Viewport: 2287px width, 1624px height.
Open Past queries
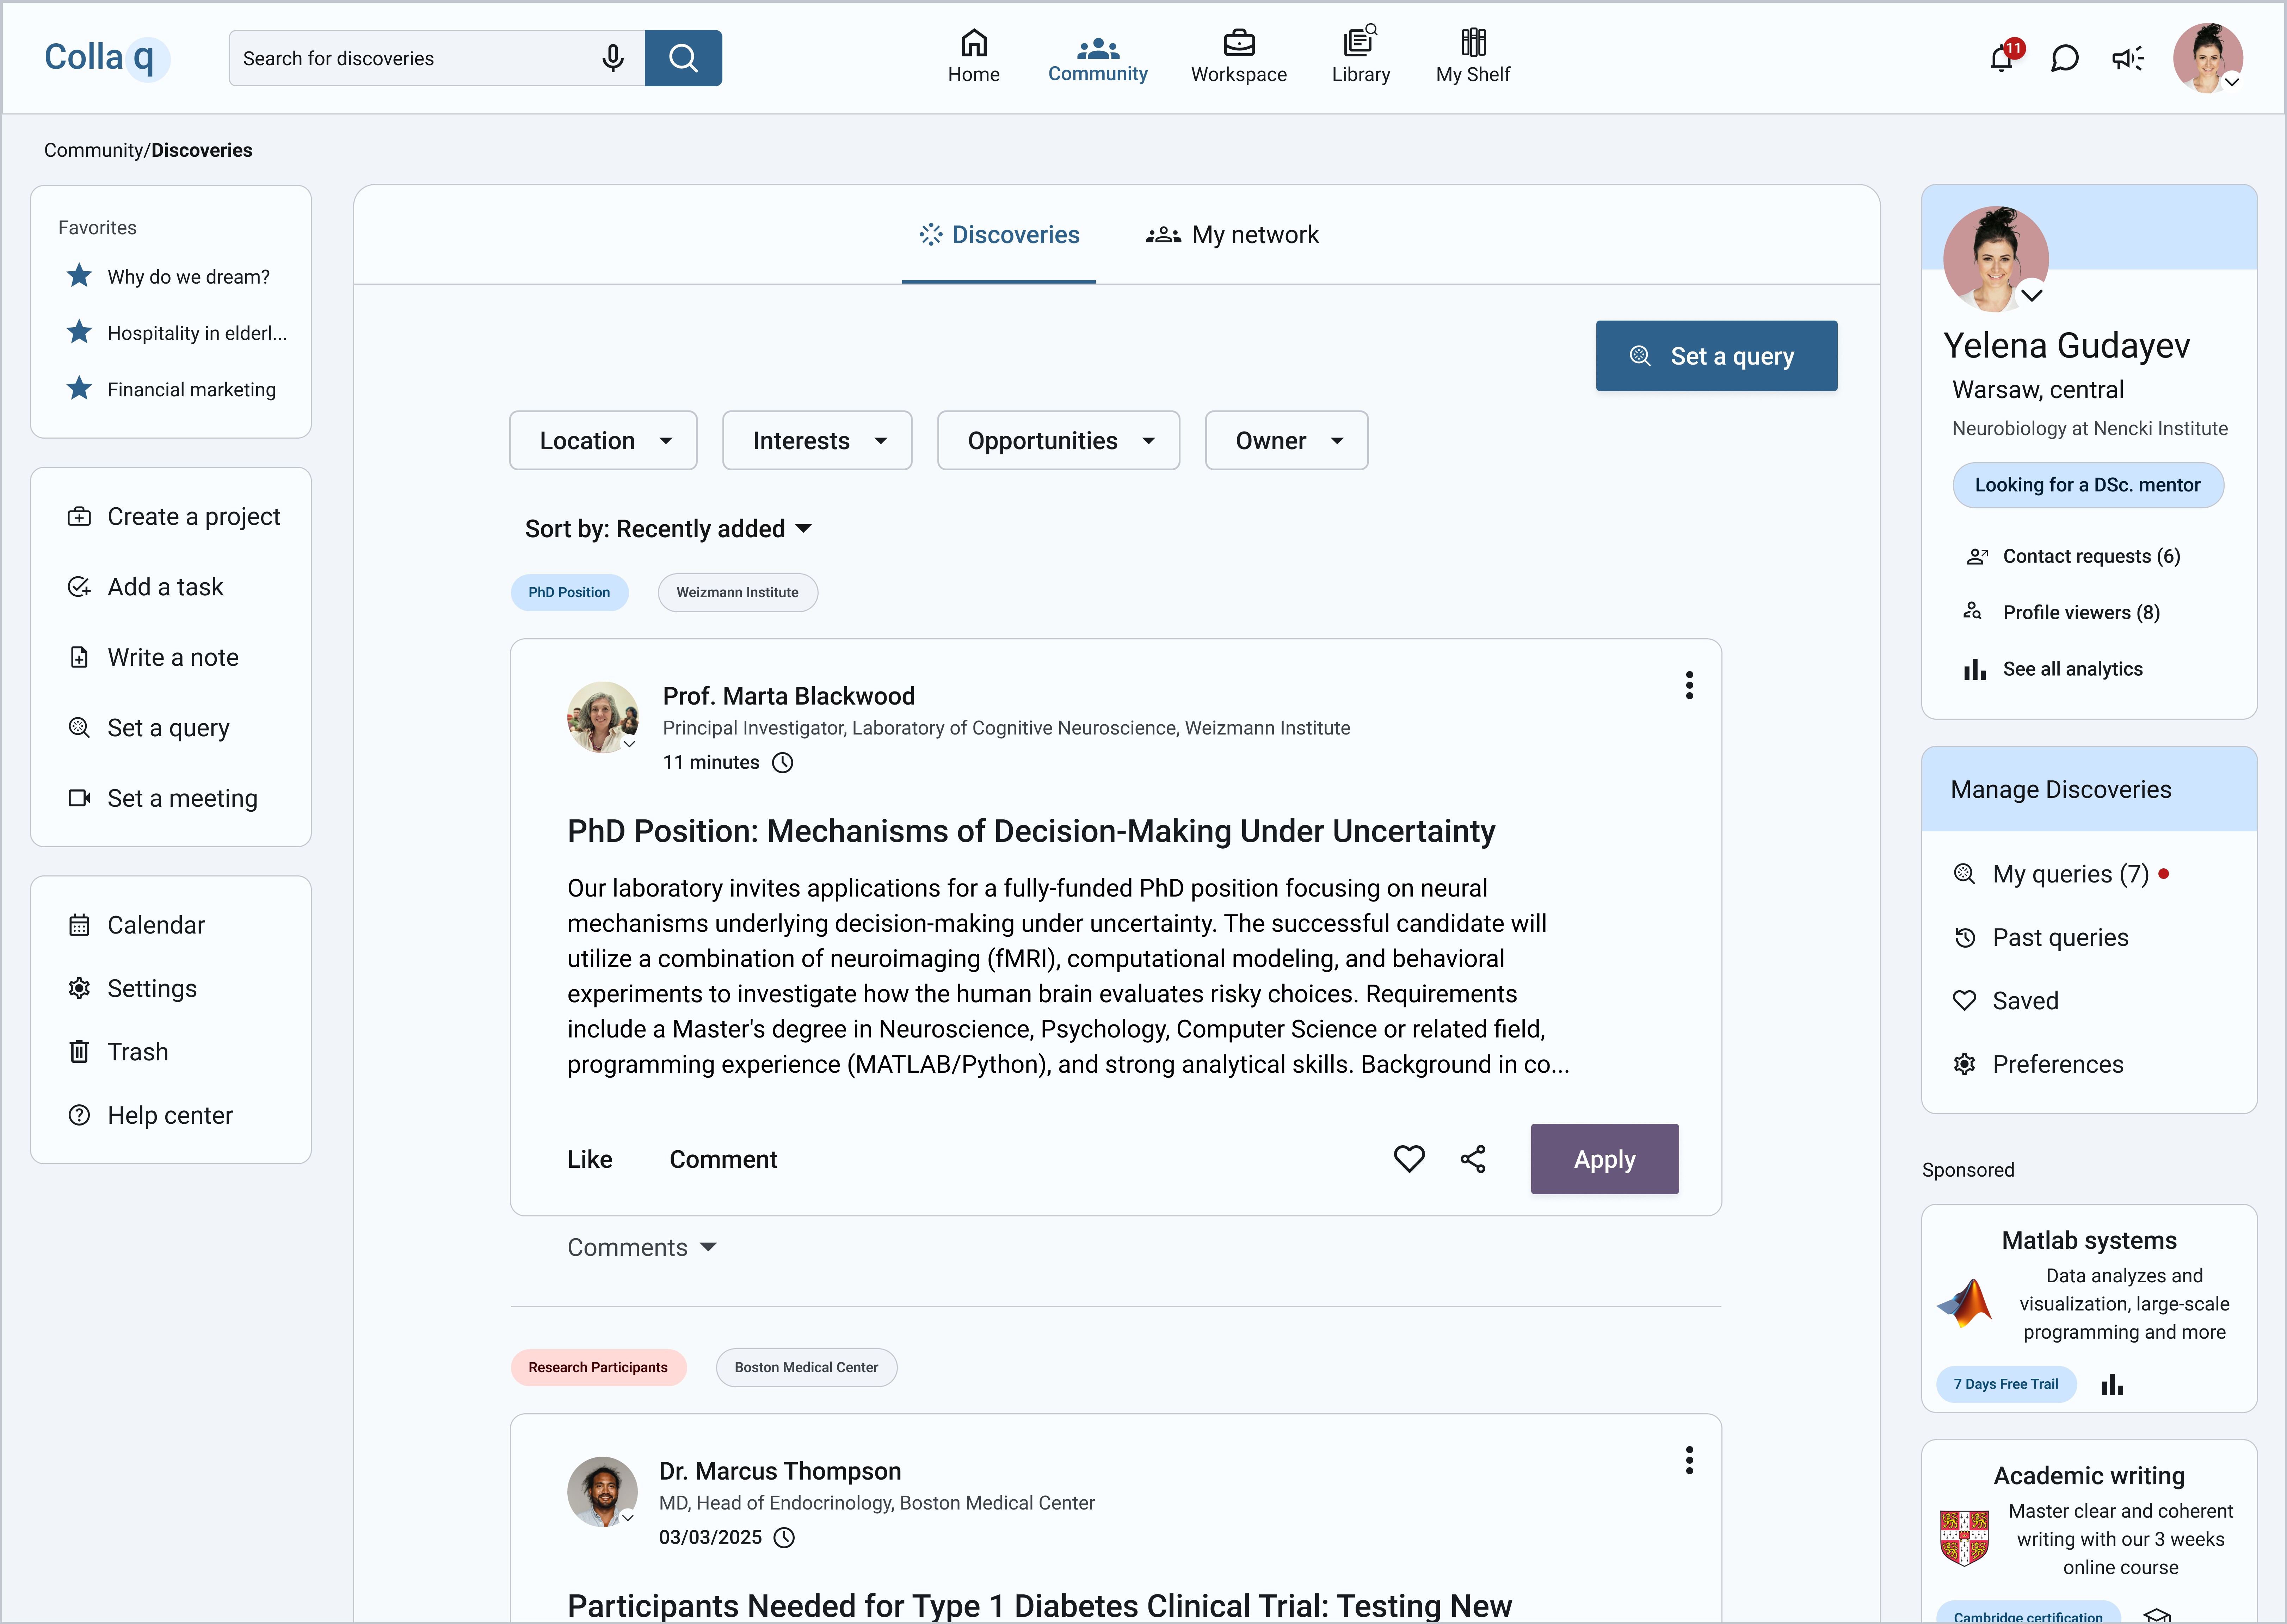2041,938
